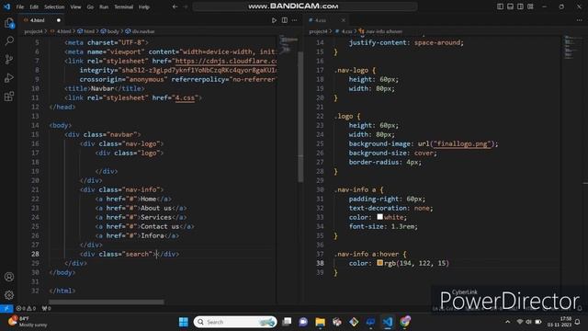
Task: Open errors and warnings count in status bar
Action: pyautogui.click(x=26, y=309)
